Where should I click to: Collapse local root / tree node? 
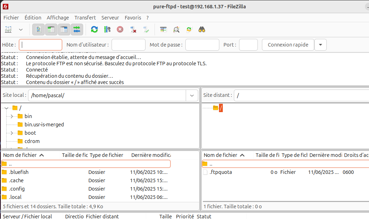[x=7, y=108]
